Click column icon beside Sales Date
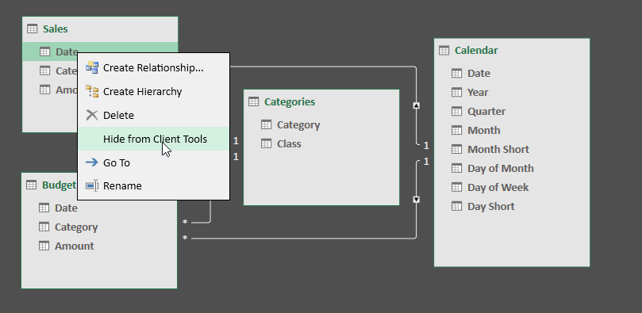Viewport: 642px width, 313px height. coord(45,52)
